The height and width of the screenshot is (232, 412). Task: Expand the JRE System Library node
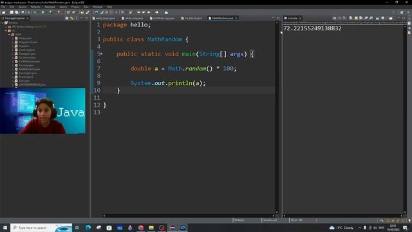click(x=6, y=26)
